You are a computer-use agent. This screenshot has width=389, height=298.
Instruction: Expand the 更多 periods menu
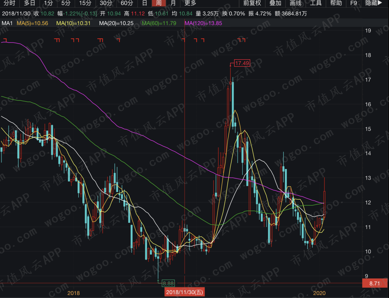tap(190, 3)
